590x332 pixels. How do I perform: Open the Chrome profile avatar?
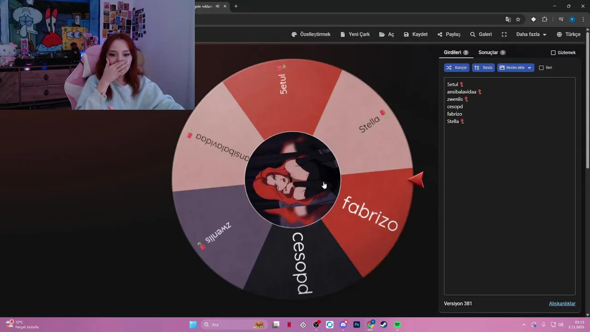click(572, 19)
